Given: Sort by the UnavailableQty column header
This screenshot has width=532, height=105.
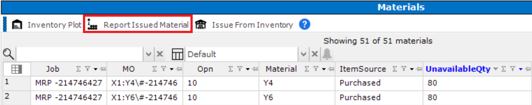Looking at the screenshot, I should coord(458,69).
